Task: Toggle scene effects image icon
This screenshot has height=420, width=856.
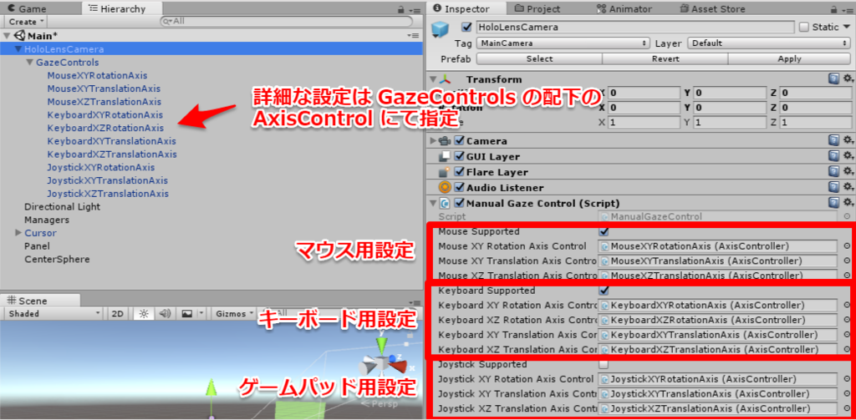Action: pyautogui.click(x=186, y=314)
